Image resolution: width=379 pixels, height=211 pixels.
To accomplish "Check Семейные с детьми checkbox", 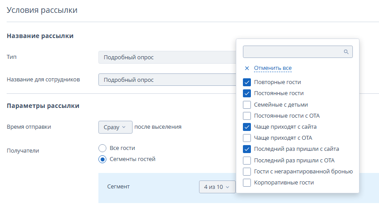I will point(247,105).
